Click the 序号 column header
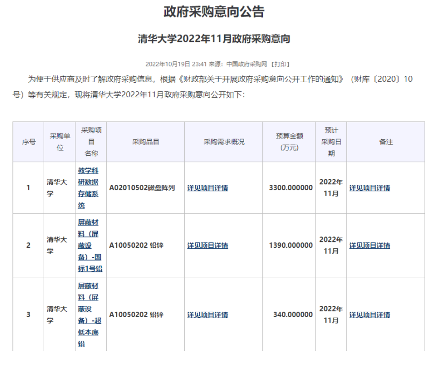 29,142
